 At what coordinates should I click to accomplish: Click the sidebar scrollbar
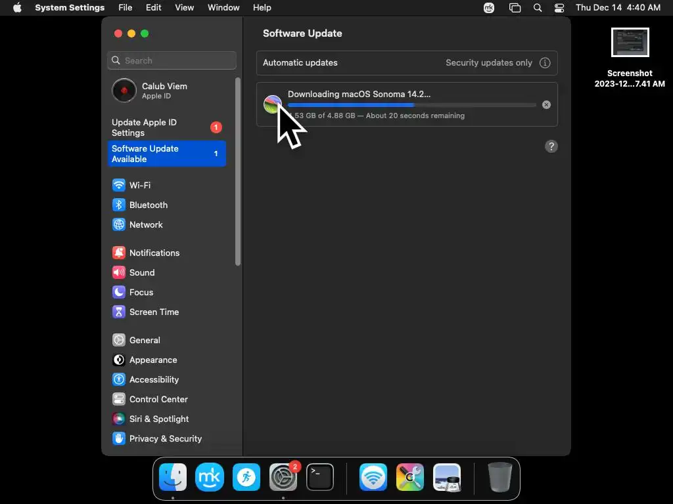pos(238,171)
